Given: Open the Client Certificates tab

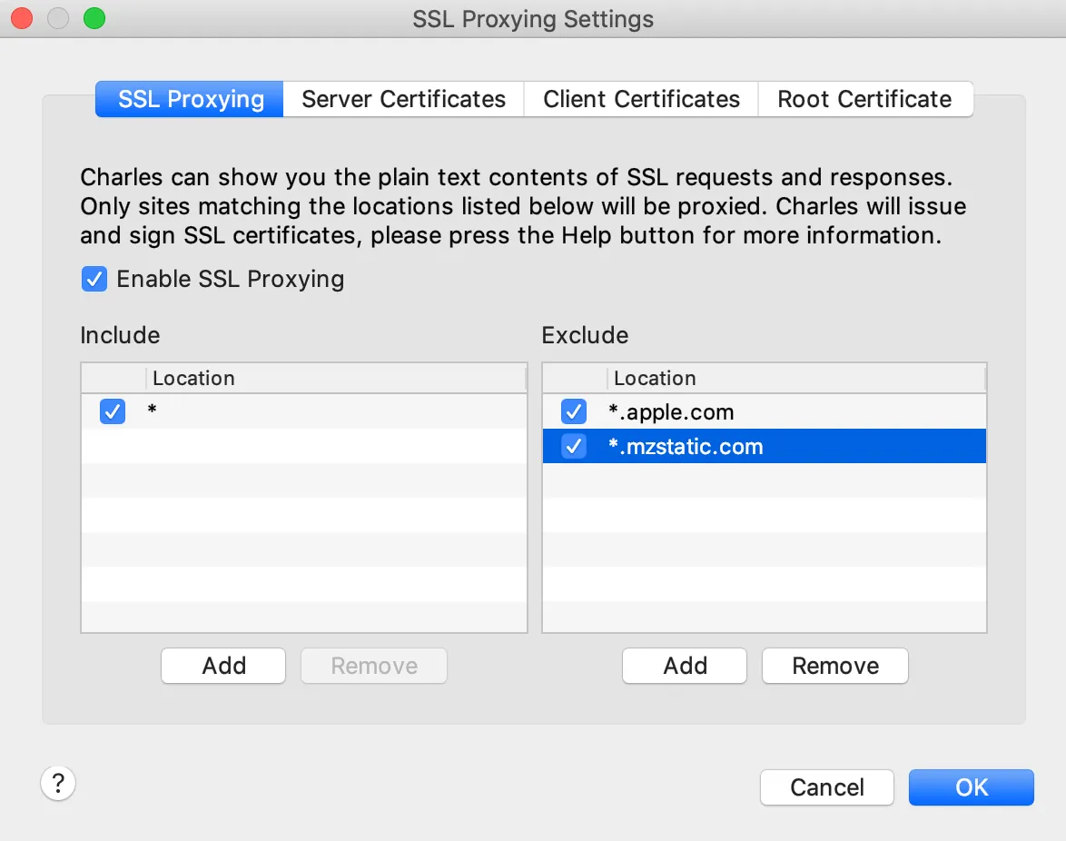Looking at the screenshot, I should pyautogui.click(x=641, y=99).
